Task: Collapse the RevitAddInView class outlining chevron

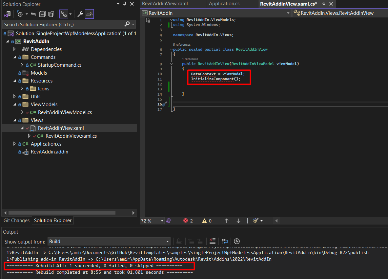Action: 171,49
